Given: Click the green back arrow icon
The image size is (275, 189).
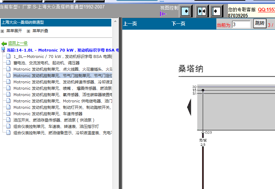Looking at the screenshot, I should 4,43.
